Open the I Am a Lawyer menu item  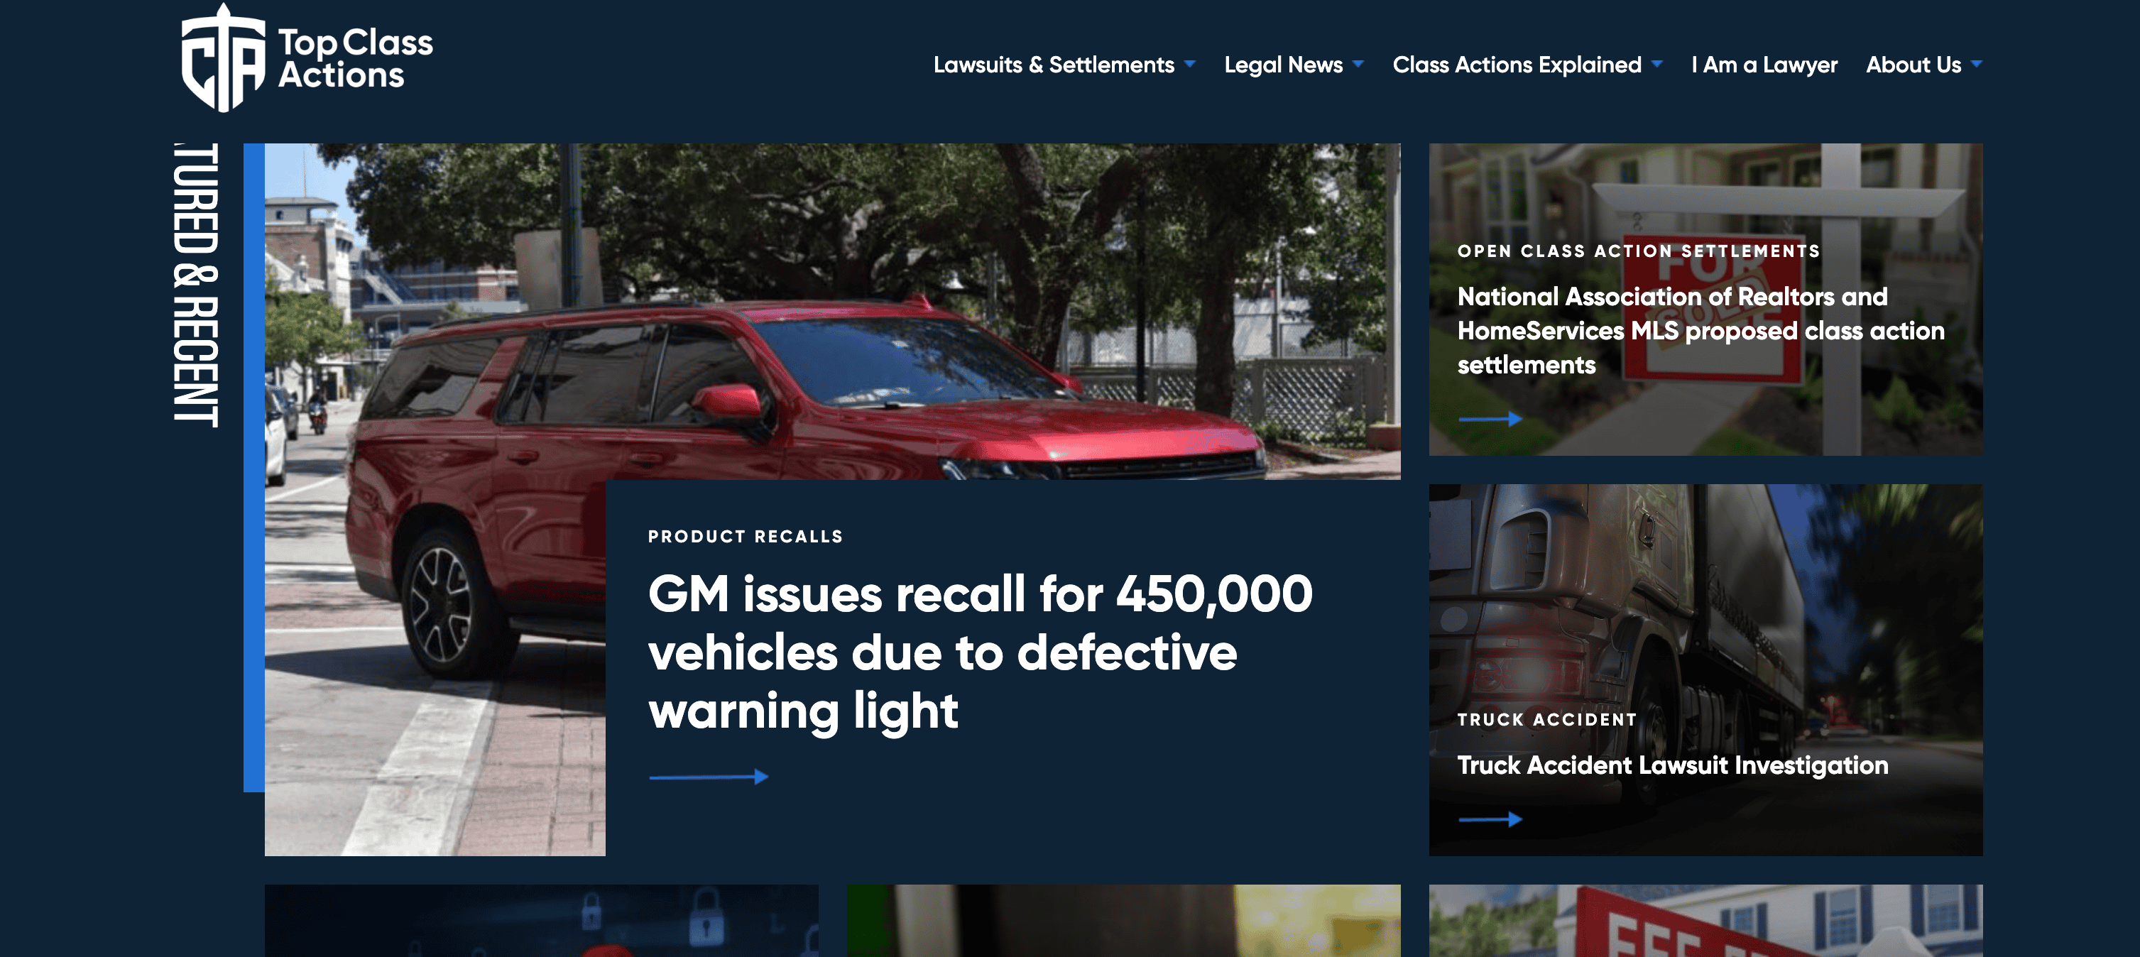pyautogui.click(x=1764, y=65)
